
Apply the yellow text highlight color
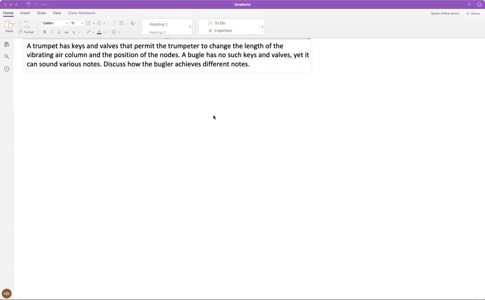[x=88, y=32]
